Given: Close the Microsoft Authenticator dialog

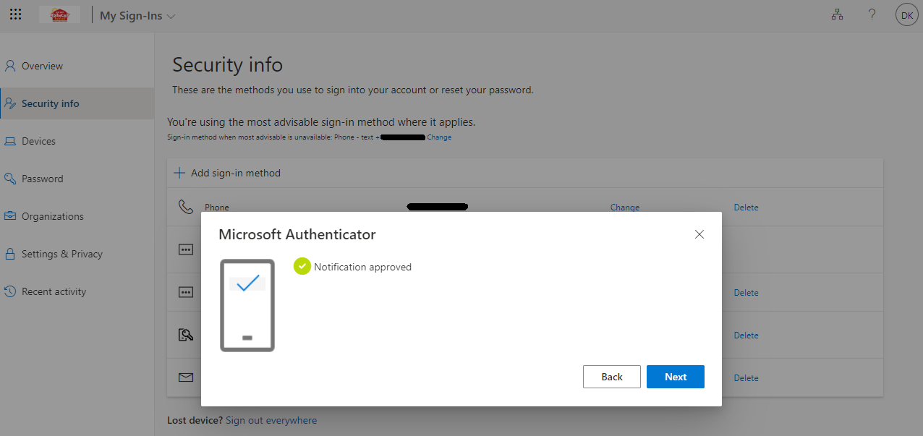Looking at the screenshot, I should point(699,234).
